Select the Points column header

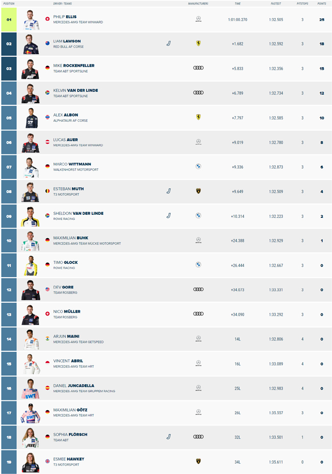(322, 4)
